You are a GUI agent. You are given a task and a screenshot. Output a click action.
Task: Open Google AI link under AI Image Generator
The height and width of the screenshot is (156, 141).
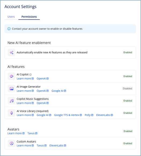59,91
